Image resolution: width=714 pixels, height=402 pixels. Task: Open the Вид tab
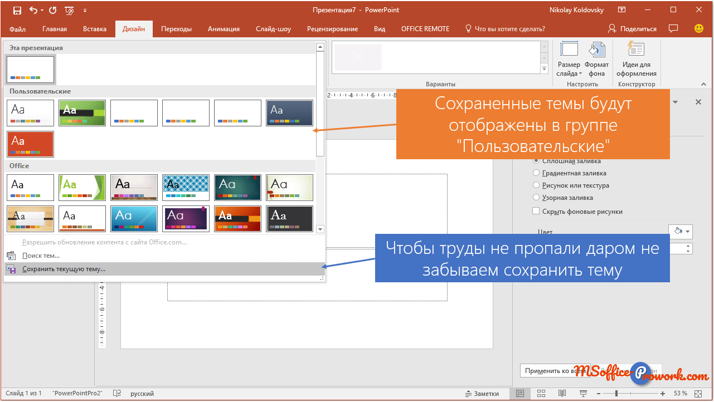pyautogui.click(x=380, y=29)
